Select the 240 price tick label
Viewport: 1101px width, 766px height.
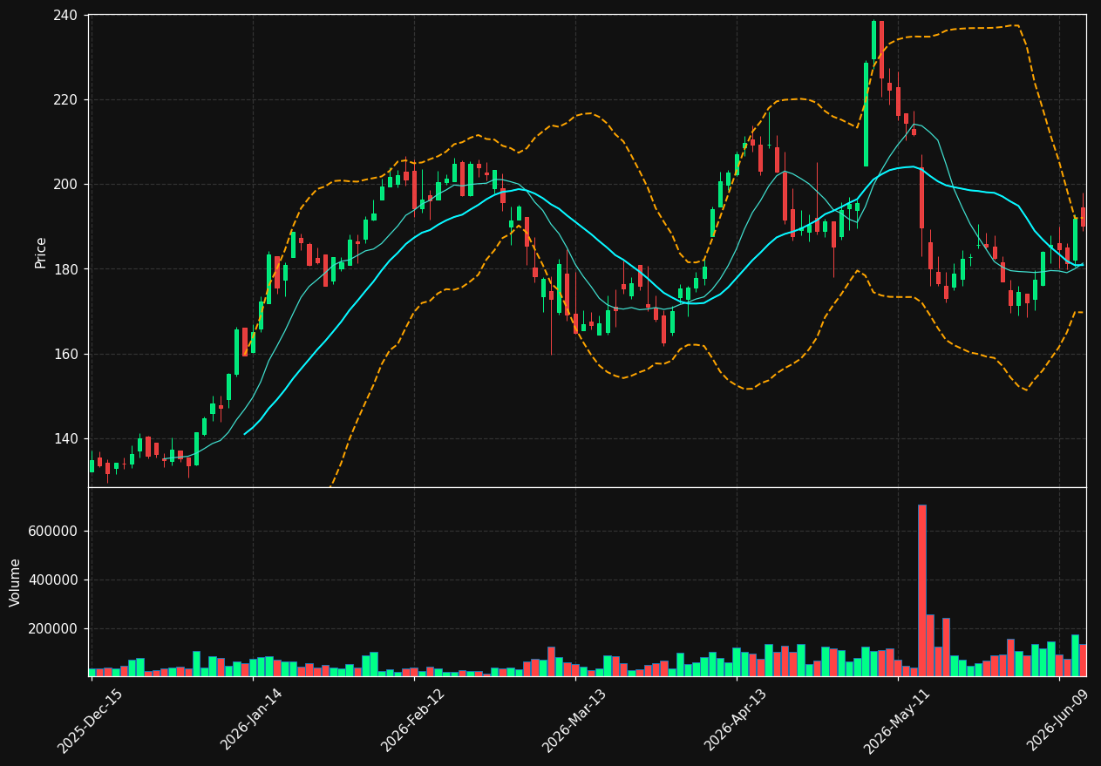pos(65,16)
